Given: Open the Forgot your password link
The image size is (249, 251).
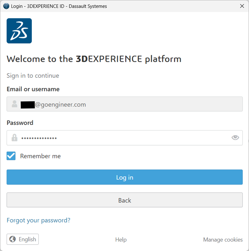Looking at the screenshot, I should tap(38, 220).
